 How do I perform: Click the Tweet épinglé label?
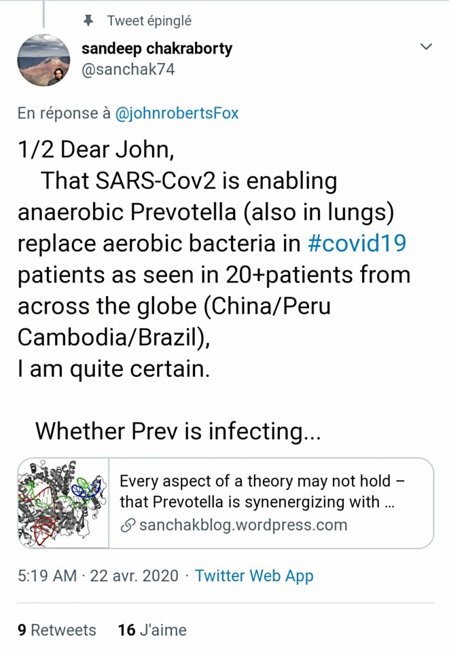149,20
